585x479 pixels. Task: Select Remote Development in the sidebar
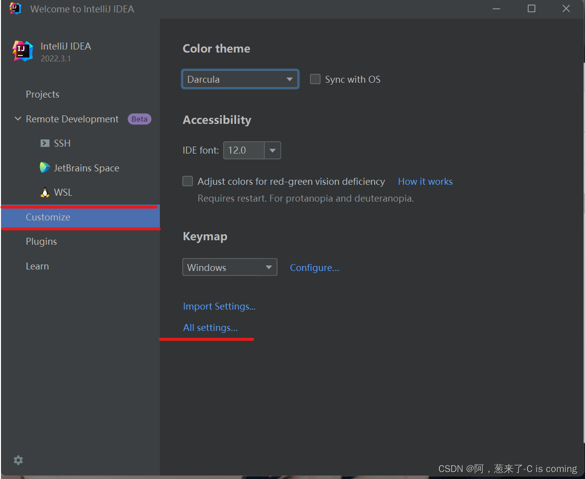tap(72, 119)
